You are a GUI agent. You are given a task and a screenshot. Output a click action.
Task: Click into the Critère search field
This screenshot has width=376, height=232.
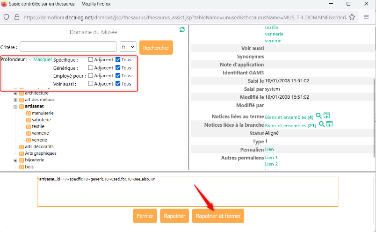[x=68, y=47]
